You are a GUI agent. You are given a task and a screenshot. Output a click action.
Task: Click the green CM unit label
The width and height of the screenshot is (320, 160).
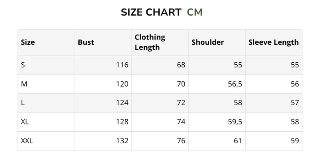click(x=195, y=12)
